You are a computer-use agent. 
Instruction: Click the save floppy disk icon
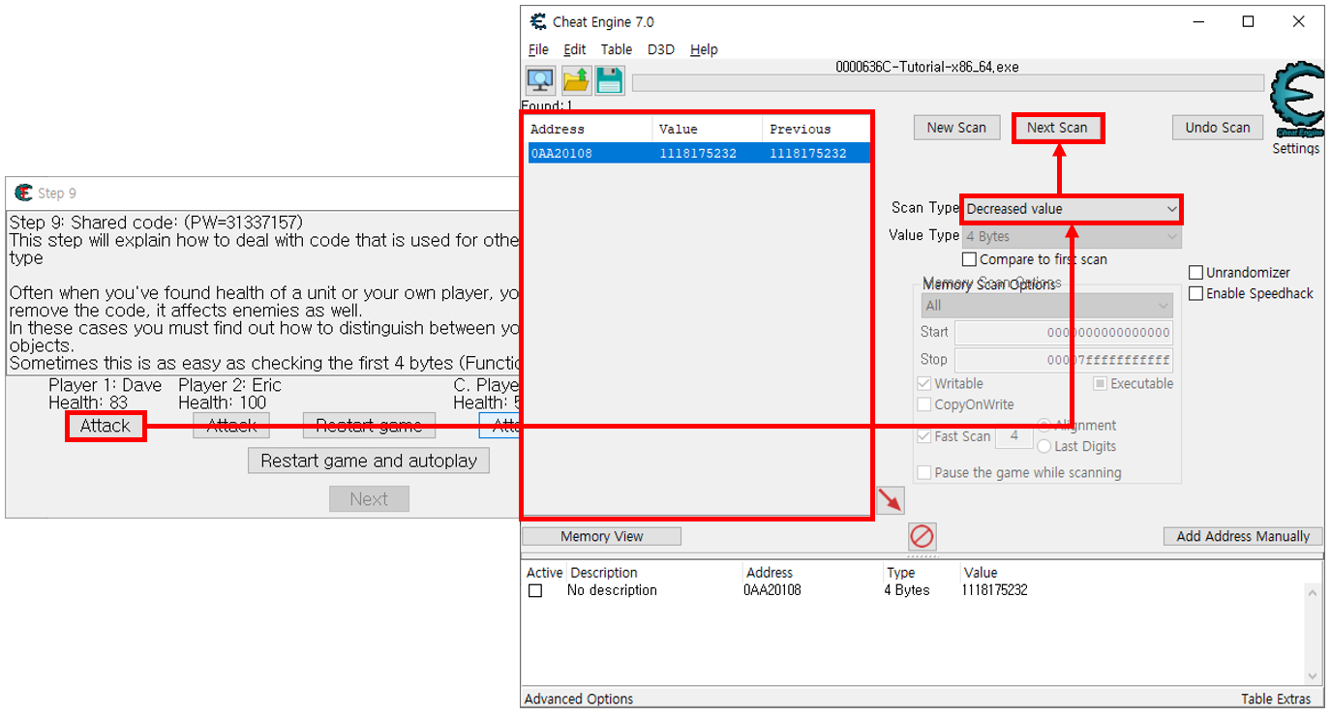coord(610,80)
